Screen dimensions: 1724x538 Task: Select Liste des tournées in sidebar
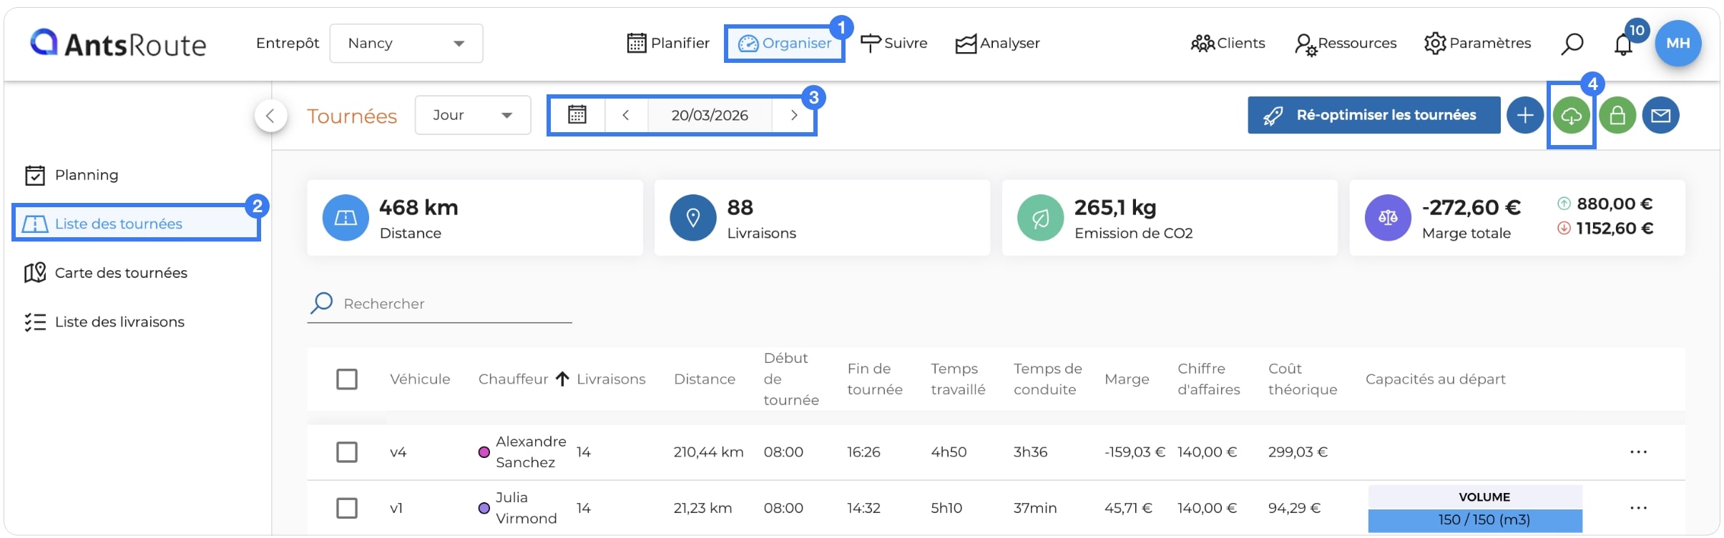tap(136, 224)
